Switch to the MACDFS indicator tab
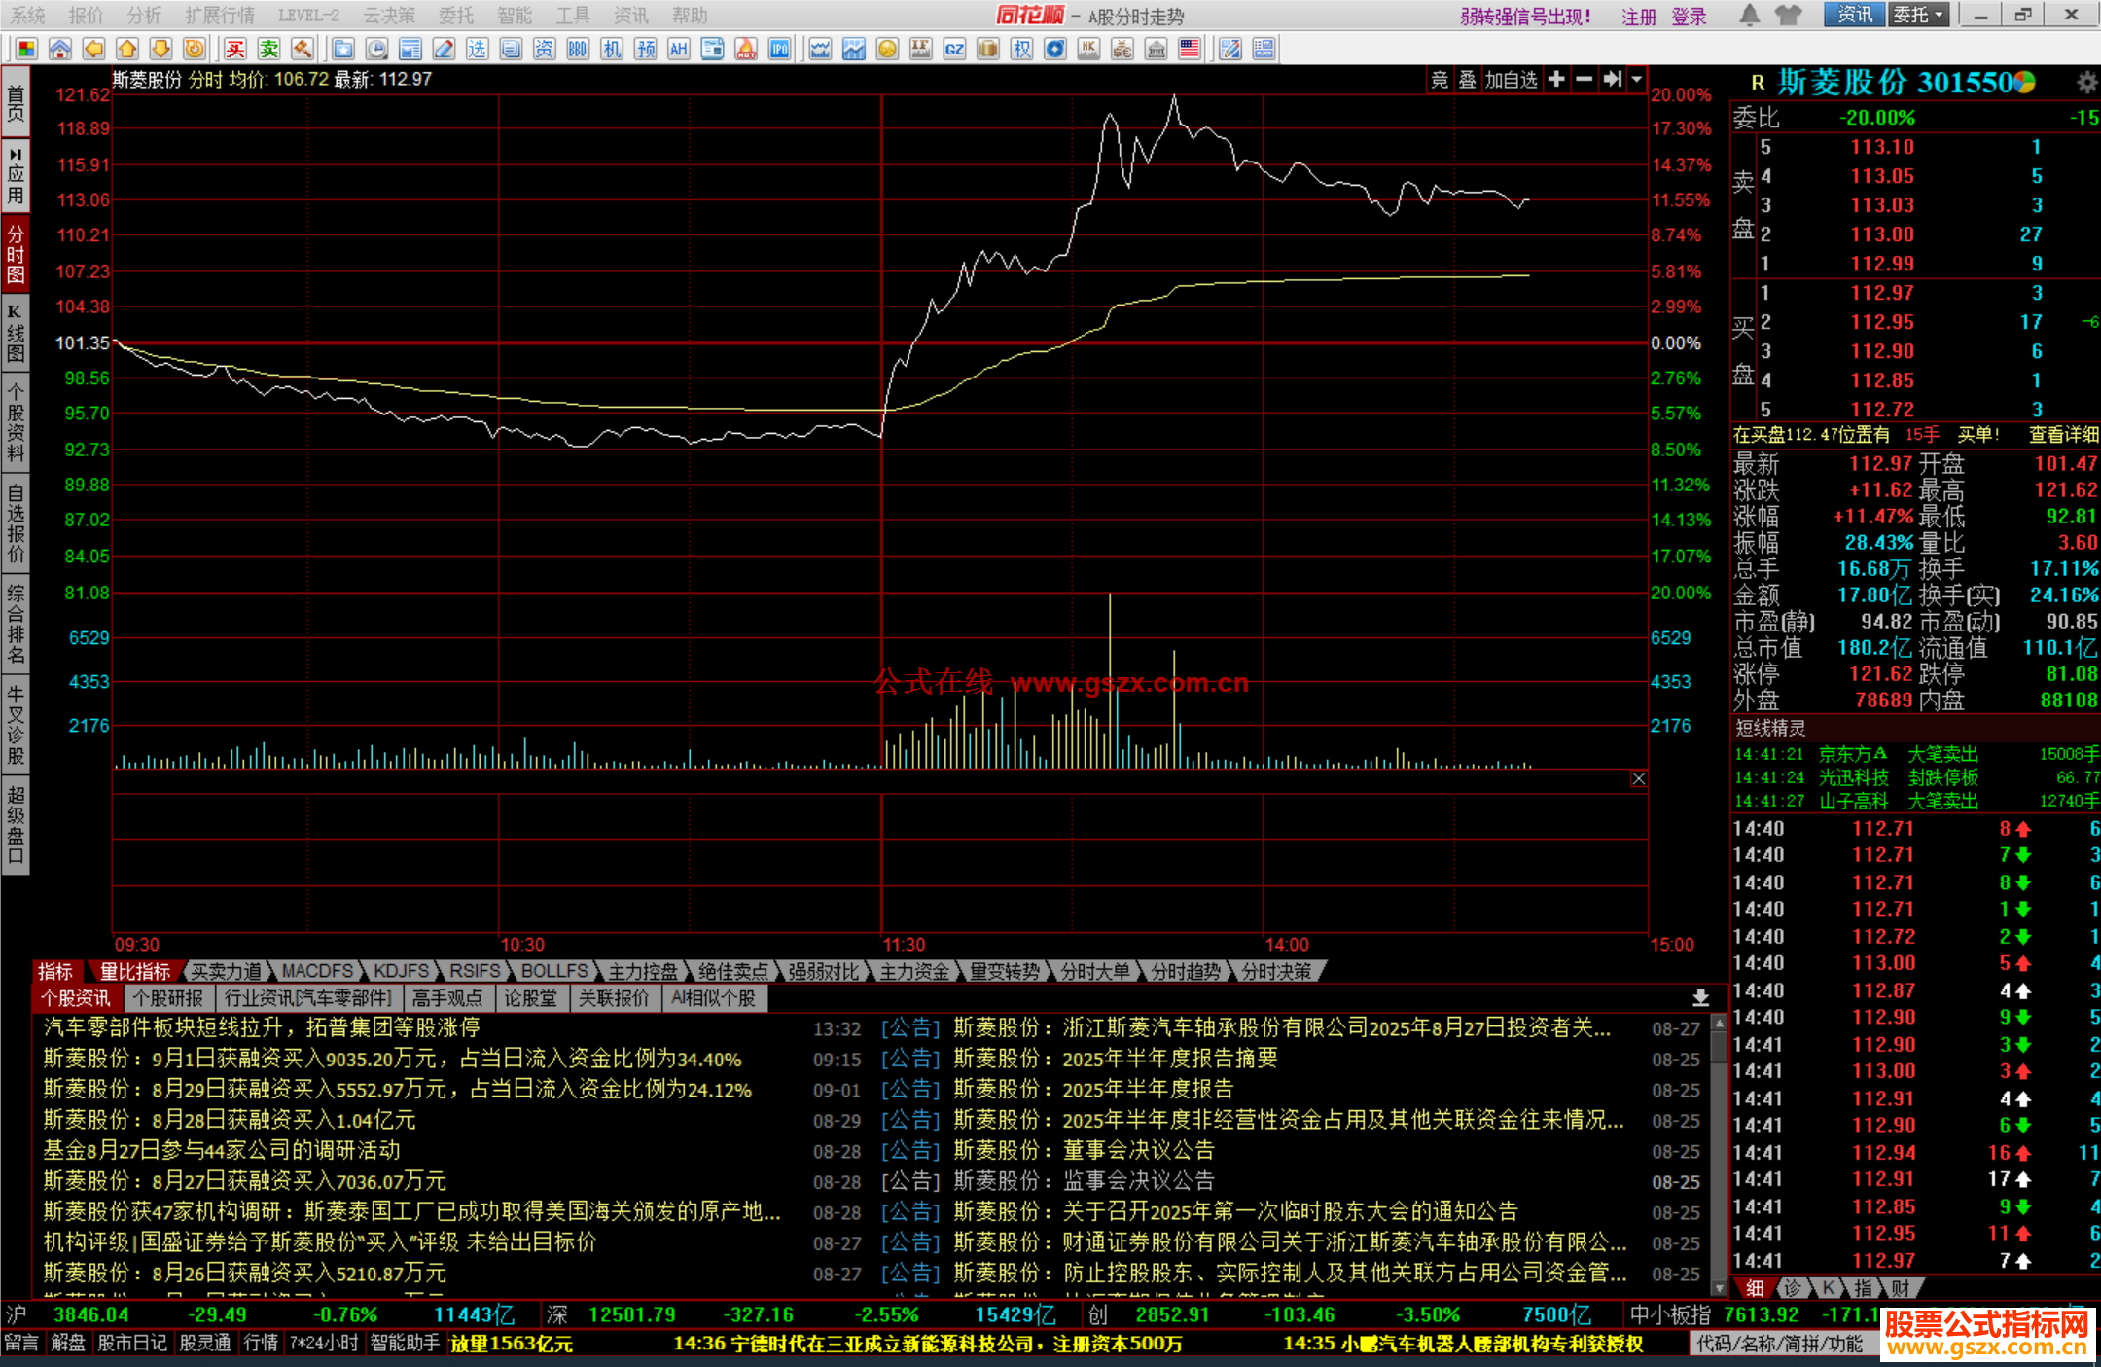Screen dimensions: 2101x1367 [317, 971]
